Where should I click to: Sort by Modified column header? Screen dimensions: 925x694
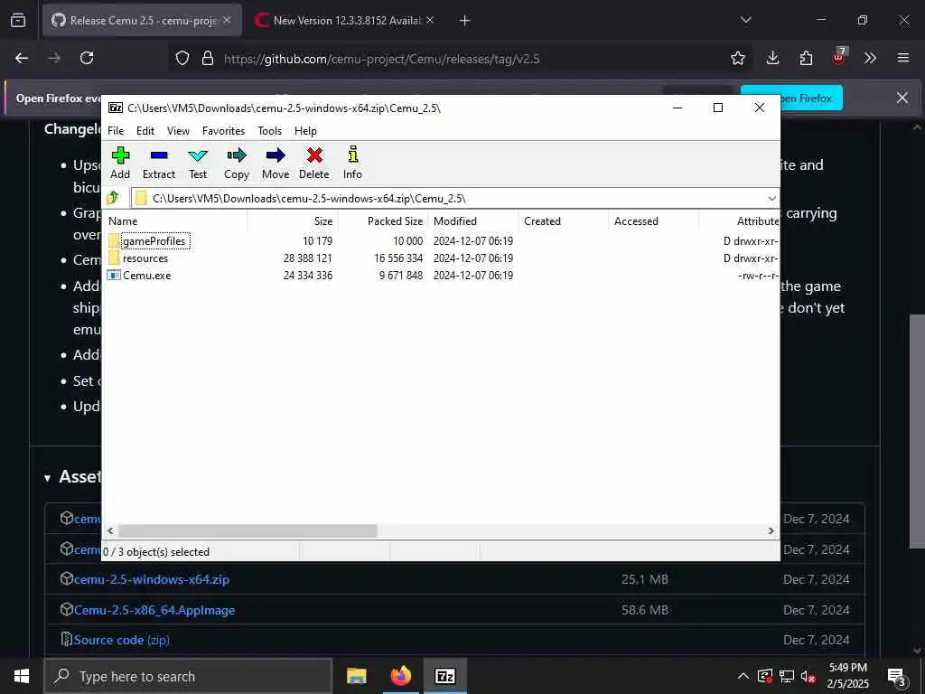point(473,220)
